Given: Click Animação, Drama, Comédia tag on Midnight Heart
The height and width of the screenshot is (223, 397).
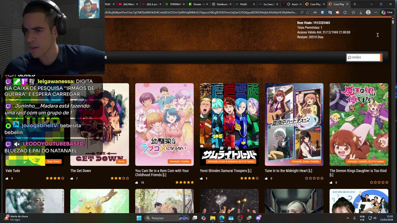Looking at the screenshot, I should tap(305, 161).
